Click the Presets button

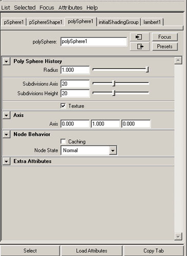[x=164, y=47]
